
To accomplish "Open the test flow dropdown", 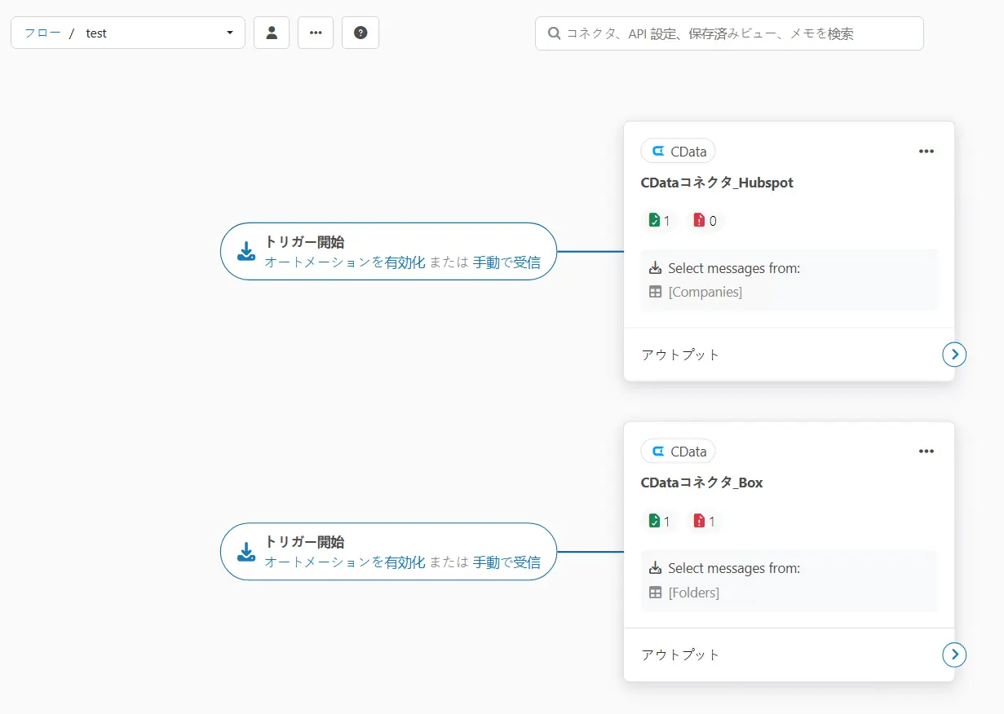I will [x=128, y=33].
